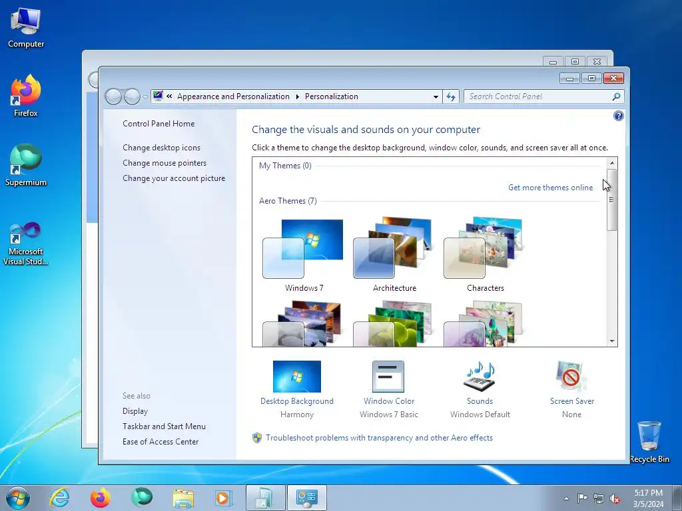The width and height of the screenshot is (682, 511).
Task: Launch Supermium from the taskbar
Action: 142,498
